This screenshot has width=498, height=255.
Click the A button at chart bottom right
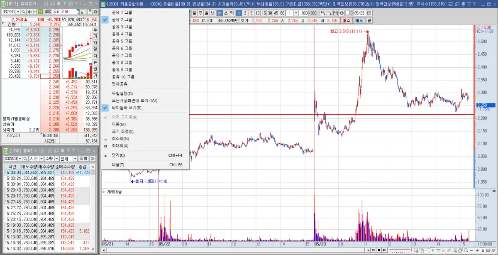(x=483, y=250)
